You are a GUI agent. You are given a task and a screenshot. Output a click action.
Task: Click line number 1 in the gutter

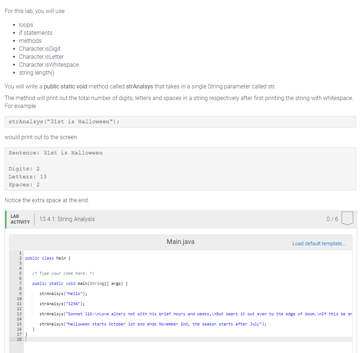tap(20, 253)
